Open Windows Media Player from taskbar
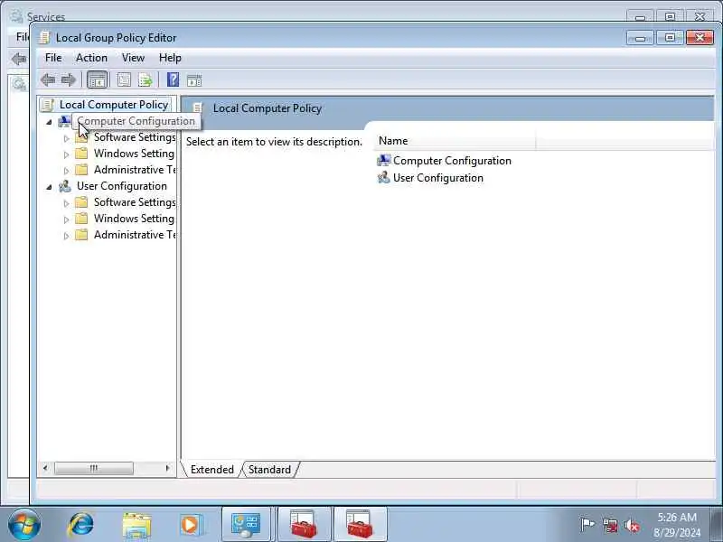The image size is (723, 542). [x=191, y=525]
